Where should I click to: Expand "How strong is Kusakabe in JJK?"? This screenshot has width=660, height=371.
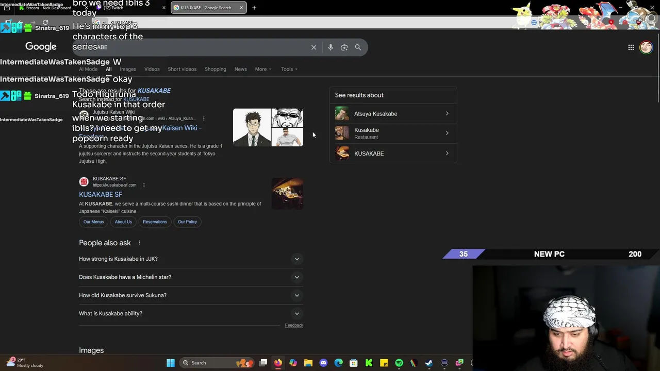tap(191, 259)
